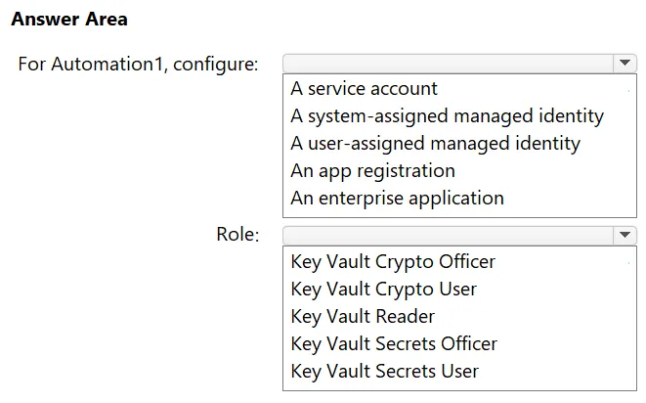Pick 'Key Vault Reader' role

(363, 316)
